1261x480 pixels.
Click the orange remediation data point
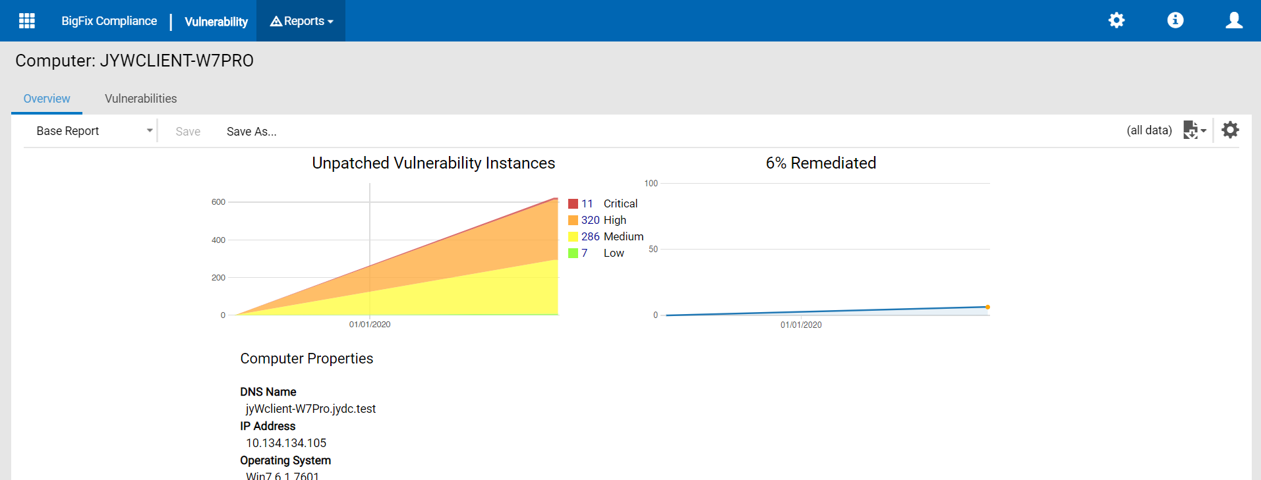tap(987, 307)
